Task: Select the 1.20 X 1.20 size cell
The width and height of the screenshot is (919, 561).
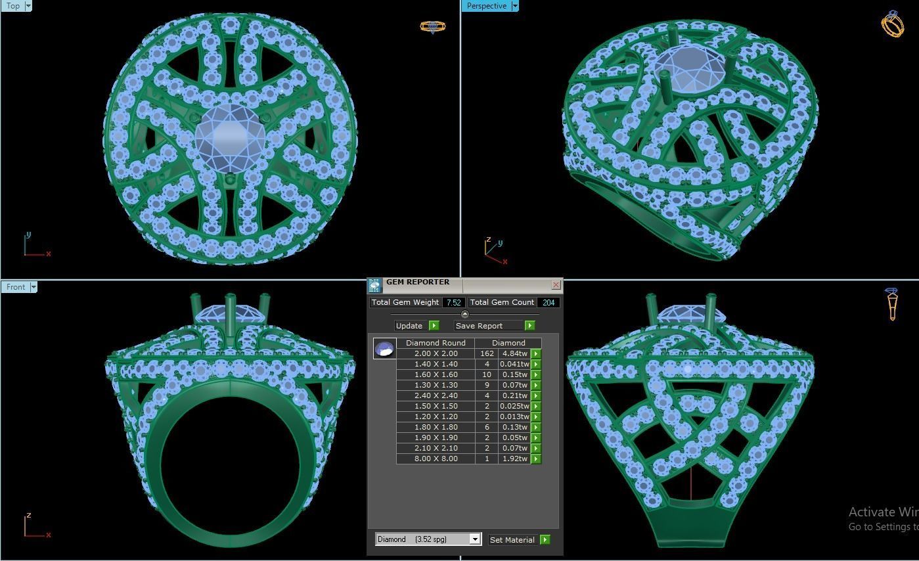Action: click(436, 416)
